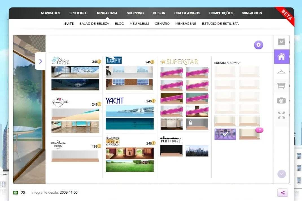The width and height of the screenshot is (302, 201).
Task: Click the Alpine Chalet gold coin price
Action: 97,62
